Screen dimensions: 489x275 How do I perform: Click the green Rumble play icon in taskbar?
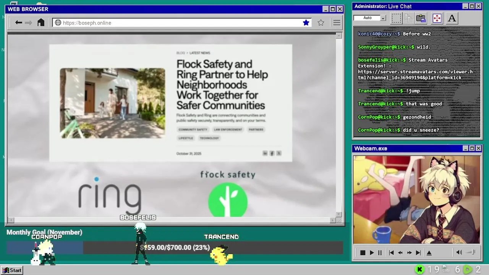[468, 270]
